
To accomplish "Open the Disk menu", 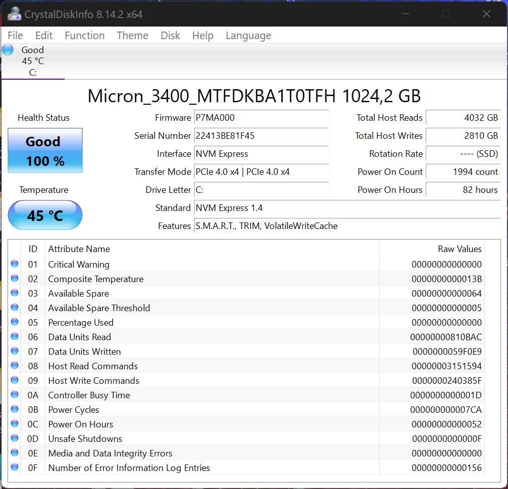I will [x=171, y=35].
